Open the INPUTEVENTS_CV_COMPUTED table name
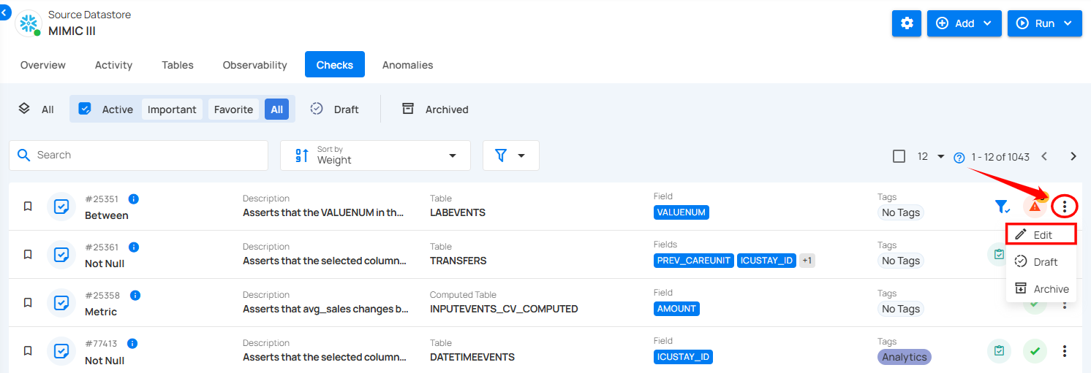1091x373 pixels. click(504, 309)
